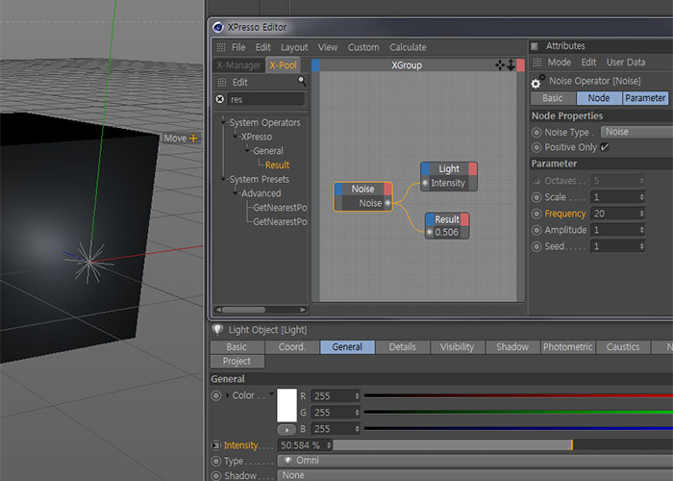
Task: Click the white light color swatch
Action: pos(287,405)
